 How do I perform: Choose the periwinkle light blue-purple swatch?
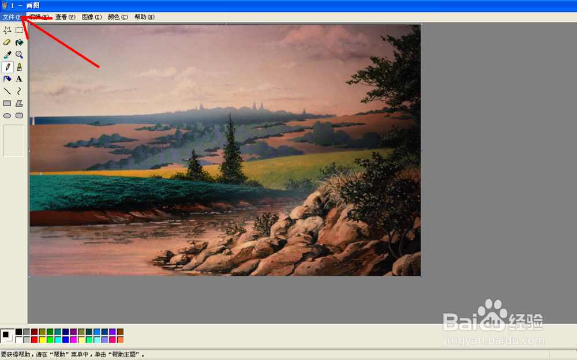pos(105,340)
